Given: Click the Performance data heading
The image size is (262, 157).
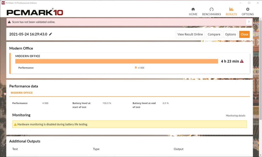Looking at the screenshot, I should 24,86.
